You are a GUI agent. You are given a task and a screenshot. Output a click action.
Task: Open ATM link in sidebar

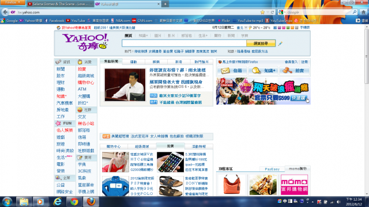pyautogui.click(x=82, y=89)
